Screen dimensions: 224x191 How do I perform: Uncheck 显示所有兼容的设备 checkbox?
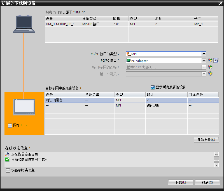click(x=153, y=87)
